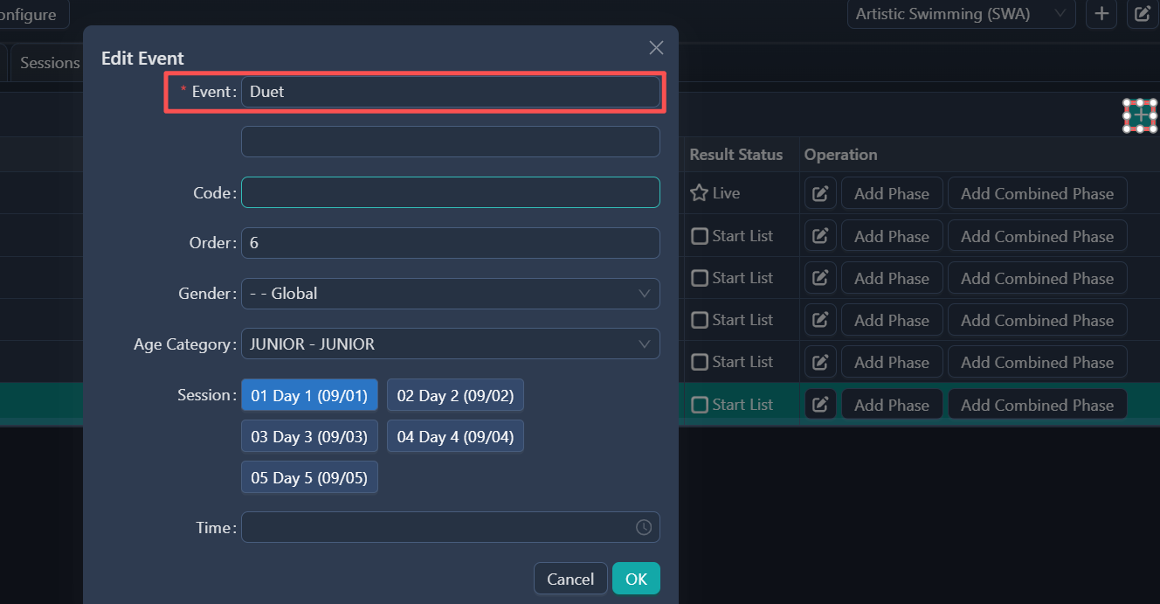
Task: Click the Operation column header
Action: (840, 155)
